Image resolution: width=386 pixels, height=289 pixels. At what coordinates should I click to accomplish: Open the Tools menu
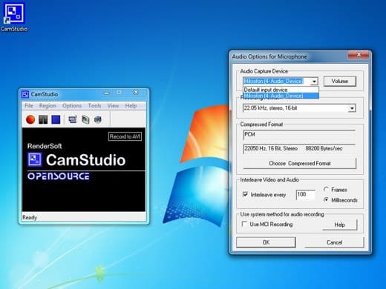[94, 106]
